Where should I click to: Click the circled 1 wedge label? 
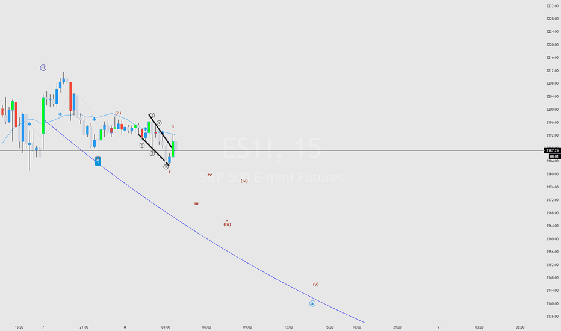point(142,146)
